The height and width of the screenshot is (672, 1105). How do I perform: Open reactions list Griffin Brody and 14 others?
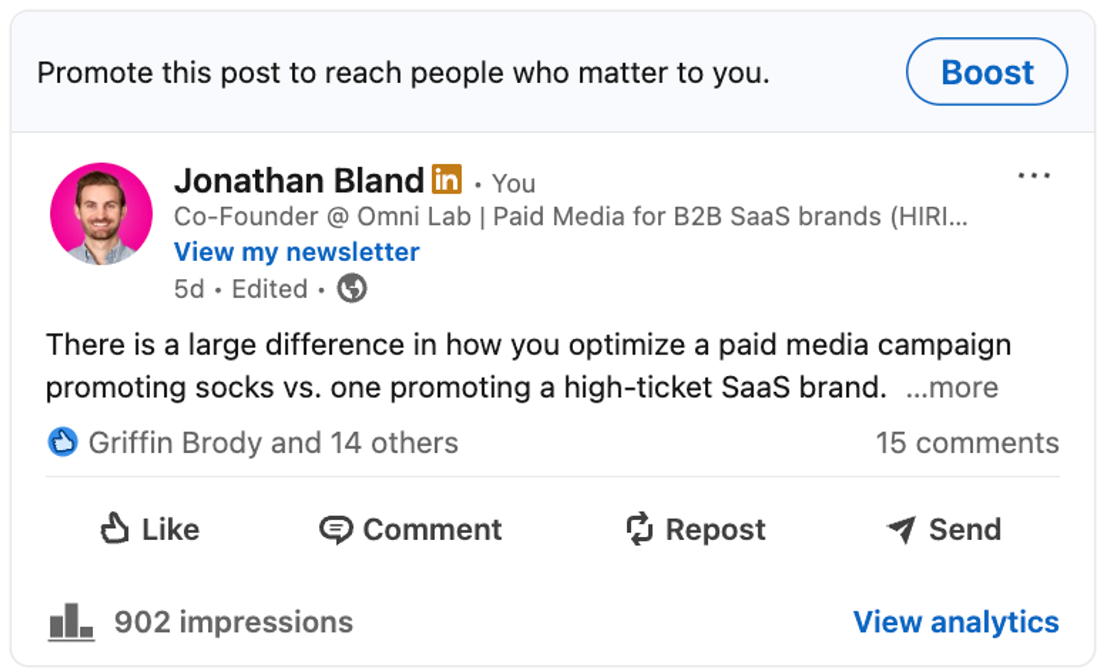[x=273, y=442]
